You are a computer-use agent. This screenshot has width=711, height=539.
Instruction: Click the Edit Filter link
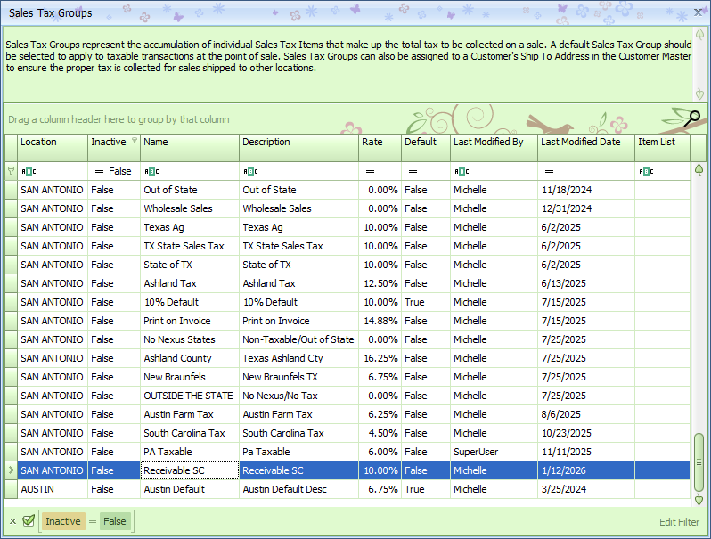pyautogui.click(x=679, y=521)
